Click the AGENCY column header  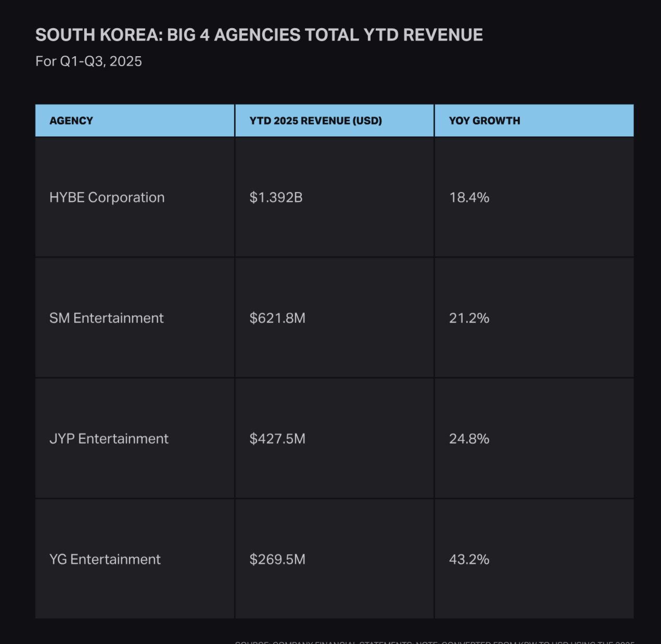71,121
